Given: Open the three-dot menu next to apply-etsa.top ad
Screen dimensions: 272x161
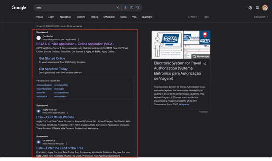Looking at the screenshot, I should 68,113.
